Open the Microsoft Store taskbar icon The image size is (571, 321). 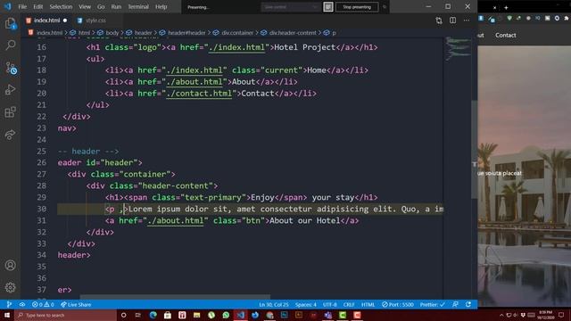pos(168,315)
